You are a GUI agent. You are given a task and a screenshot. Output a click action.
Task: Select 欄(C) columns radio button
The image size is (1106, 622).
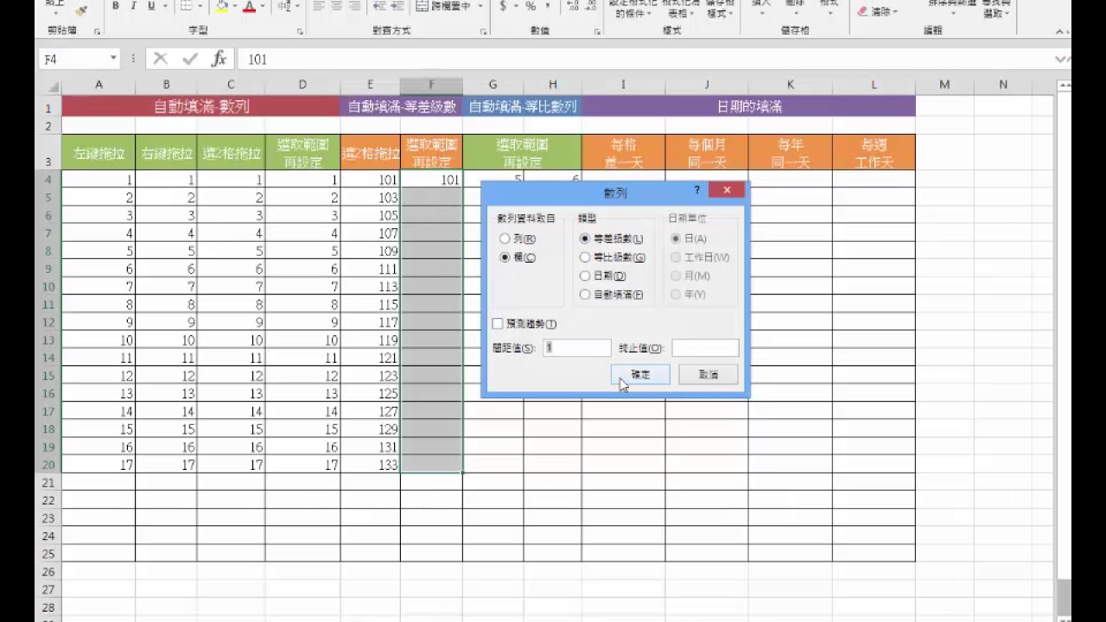(505, 257)
